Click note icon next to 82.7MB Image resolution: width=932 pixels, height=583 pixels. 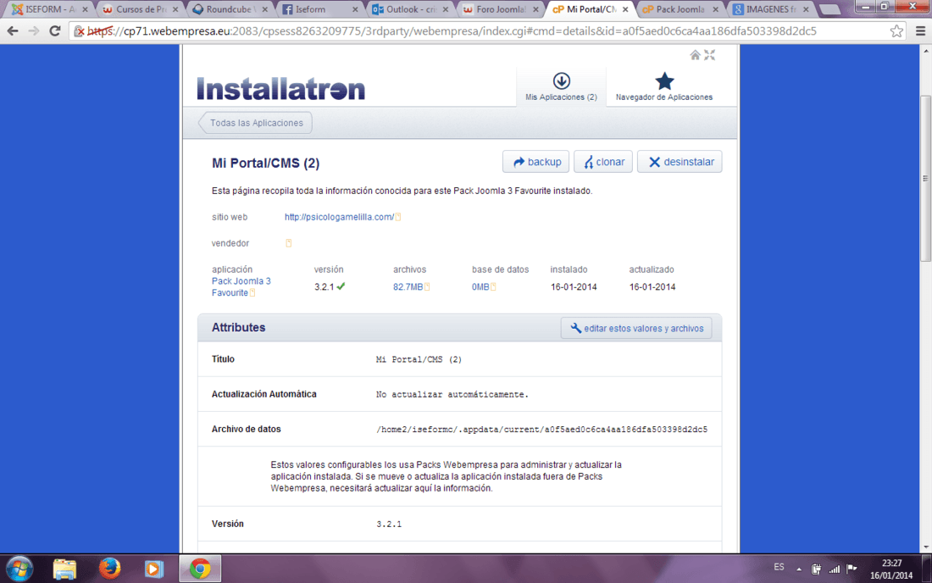click(x=427, y=286)
